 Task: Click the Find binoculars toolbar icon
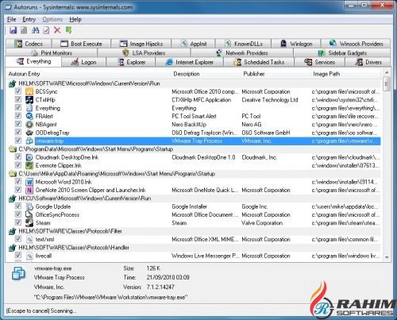point(35,30)
